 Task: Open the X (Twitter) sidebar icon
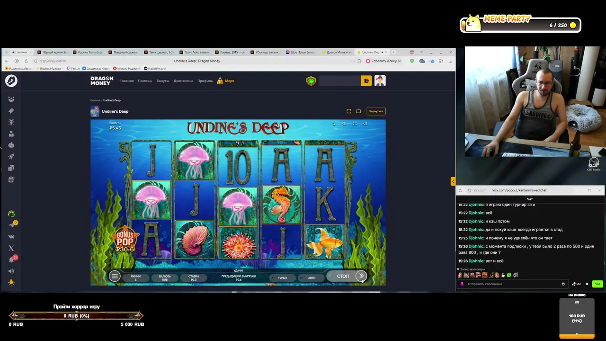tap(11, 248)
